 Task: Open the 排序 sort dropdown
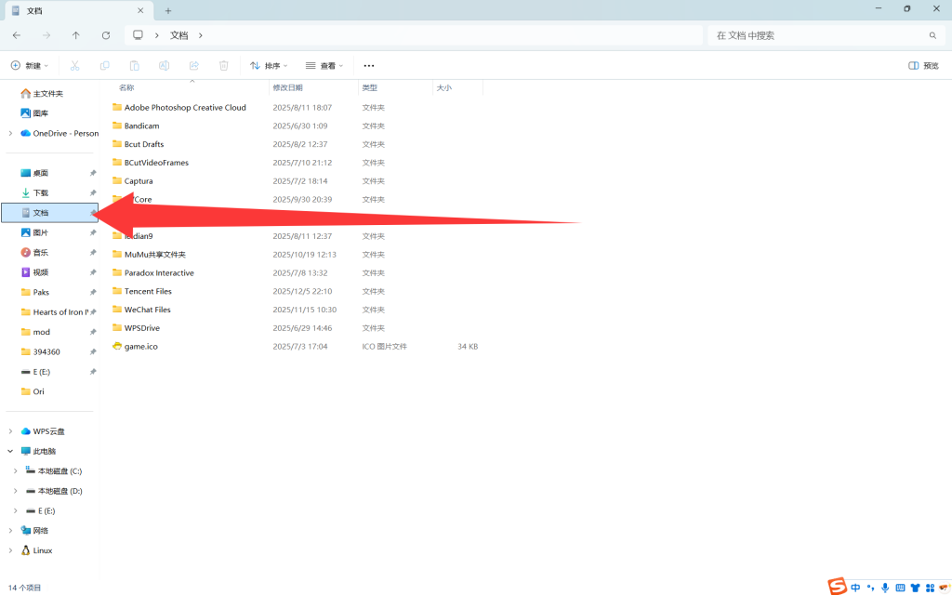(269, 66)
